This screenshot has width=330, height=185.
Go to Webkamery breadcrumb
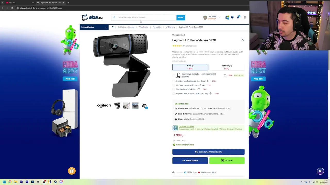pos(170,27)
